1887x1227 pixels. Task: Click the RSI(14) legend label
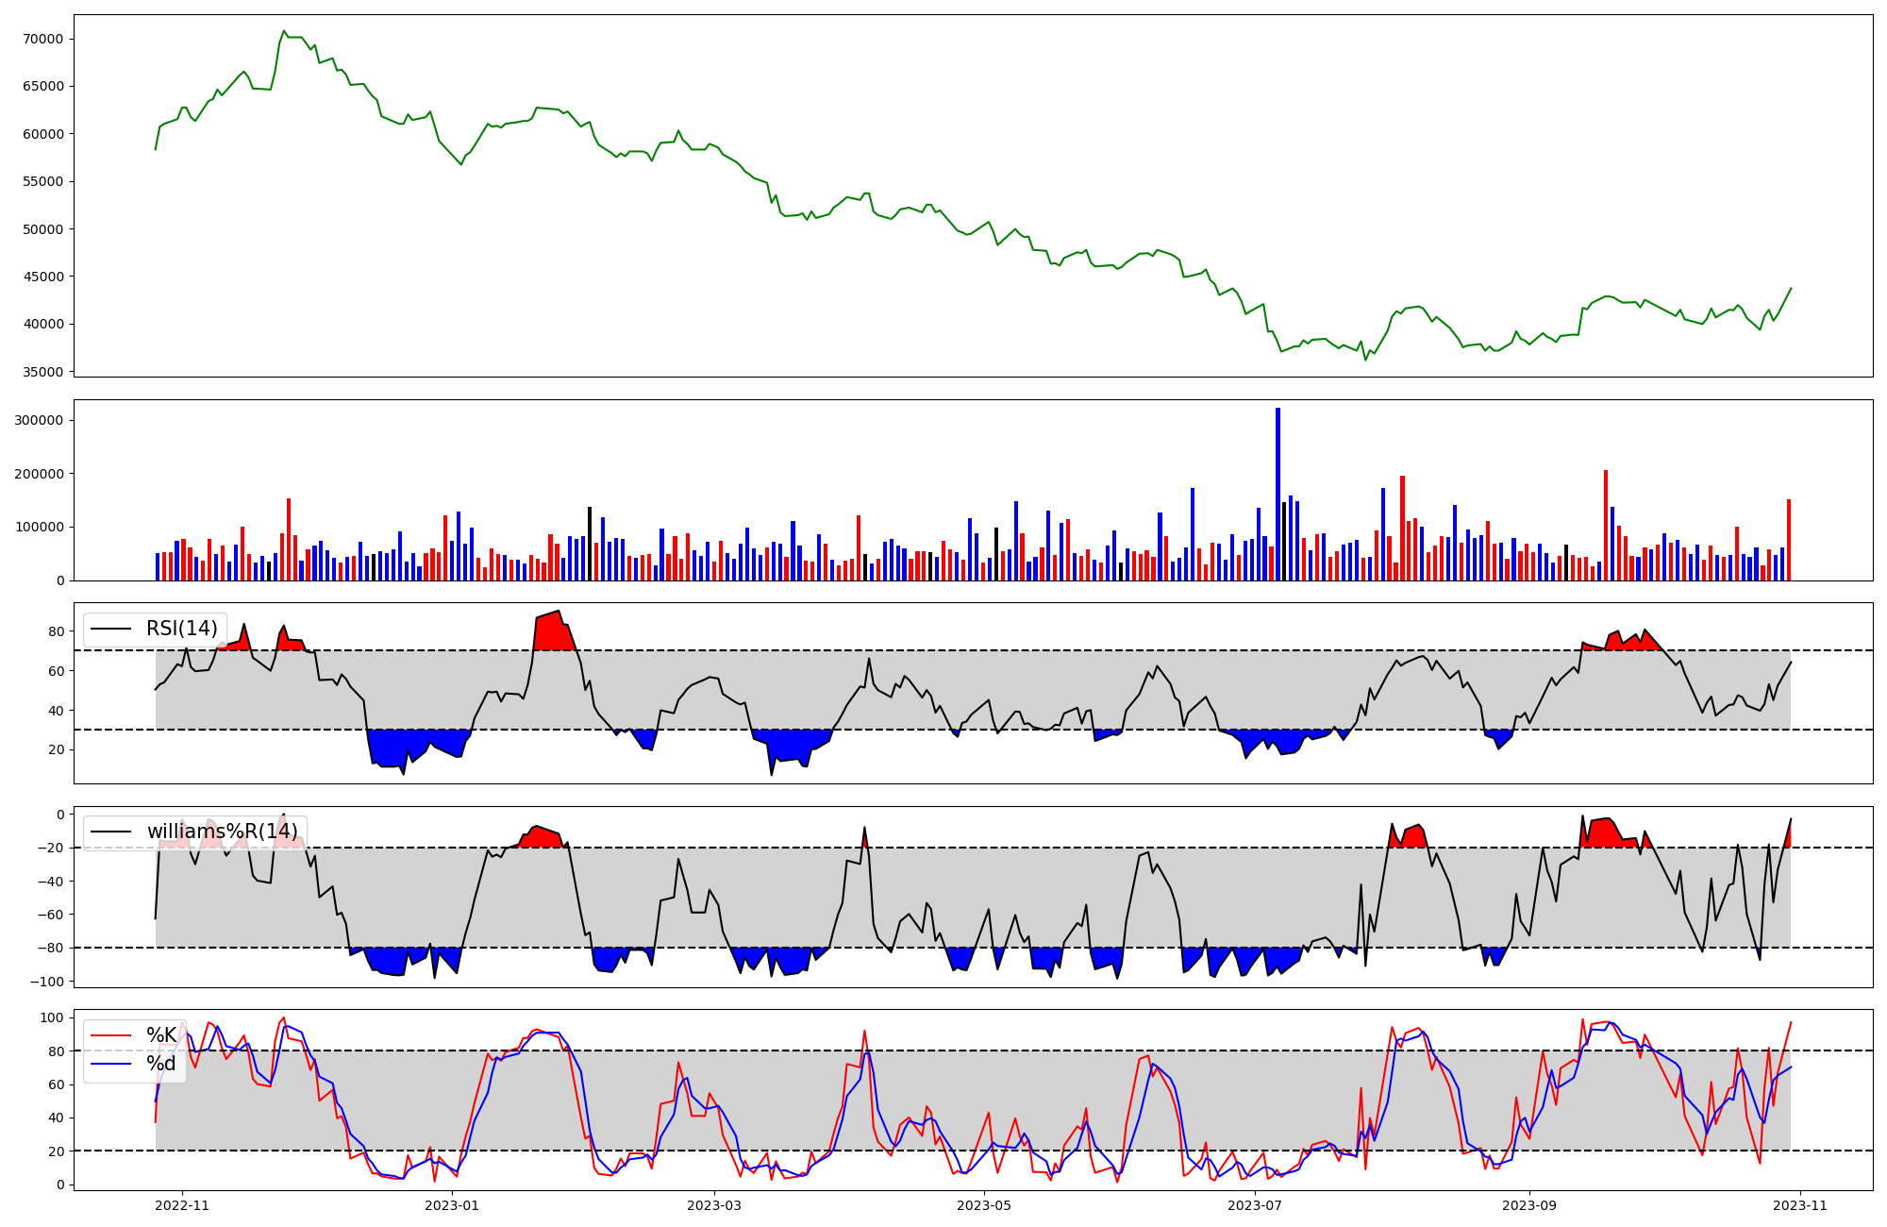(x=181, y=629)
